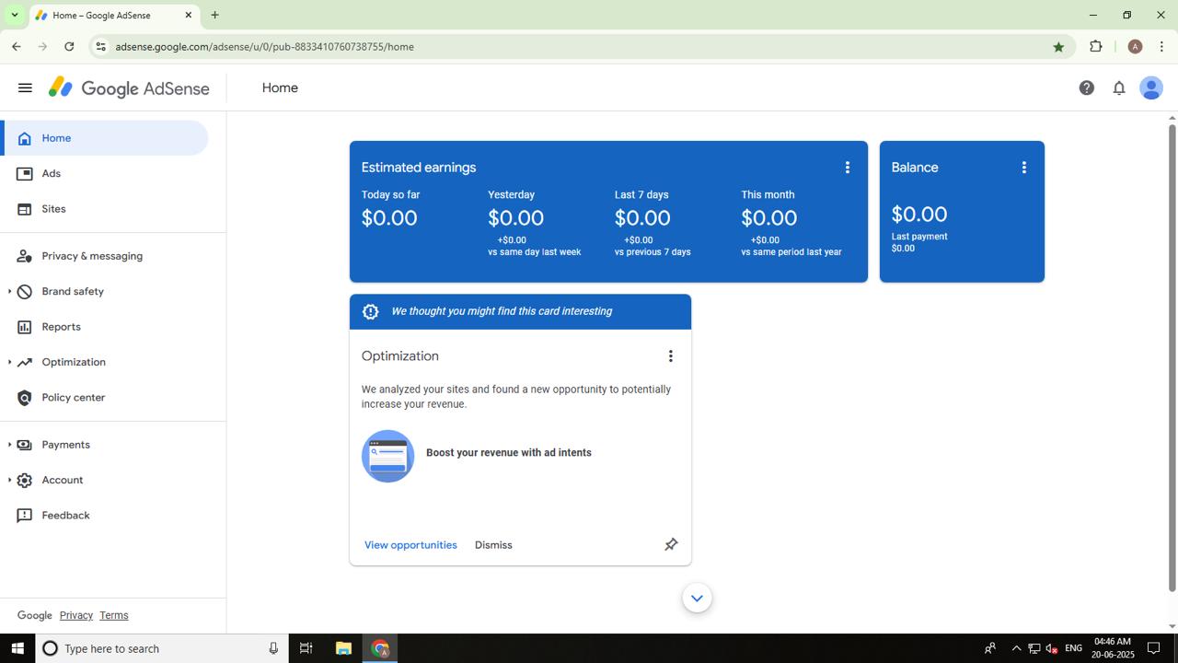Open Balance card three-dot menu
This screenshot has height=663, width=1178.
coord(1024,168)
